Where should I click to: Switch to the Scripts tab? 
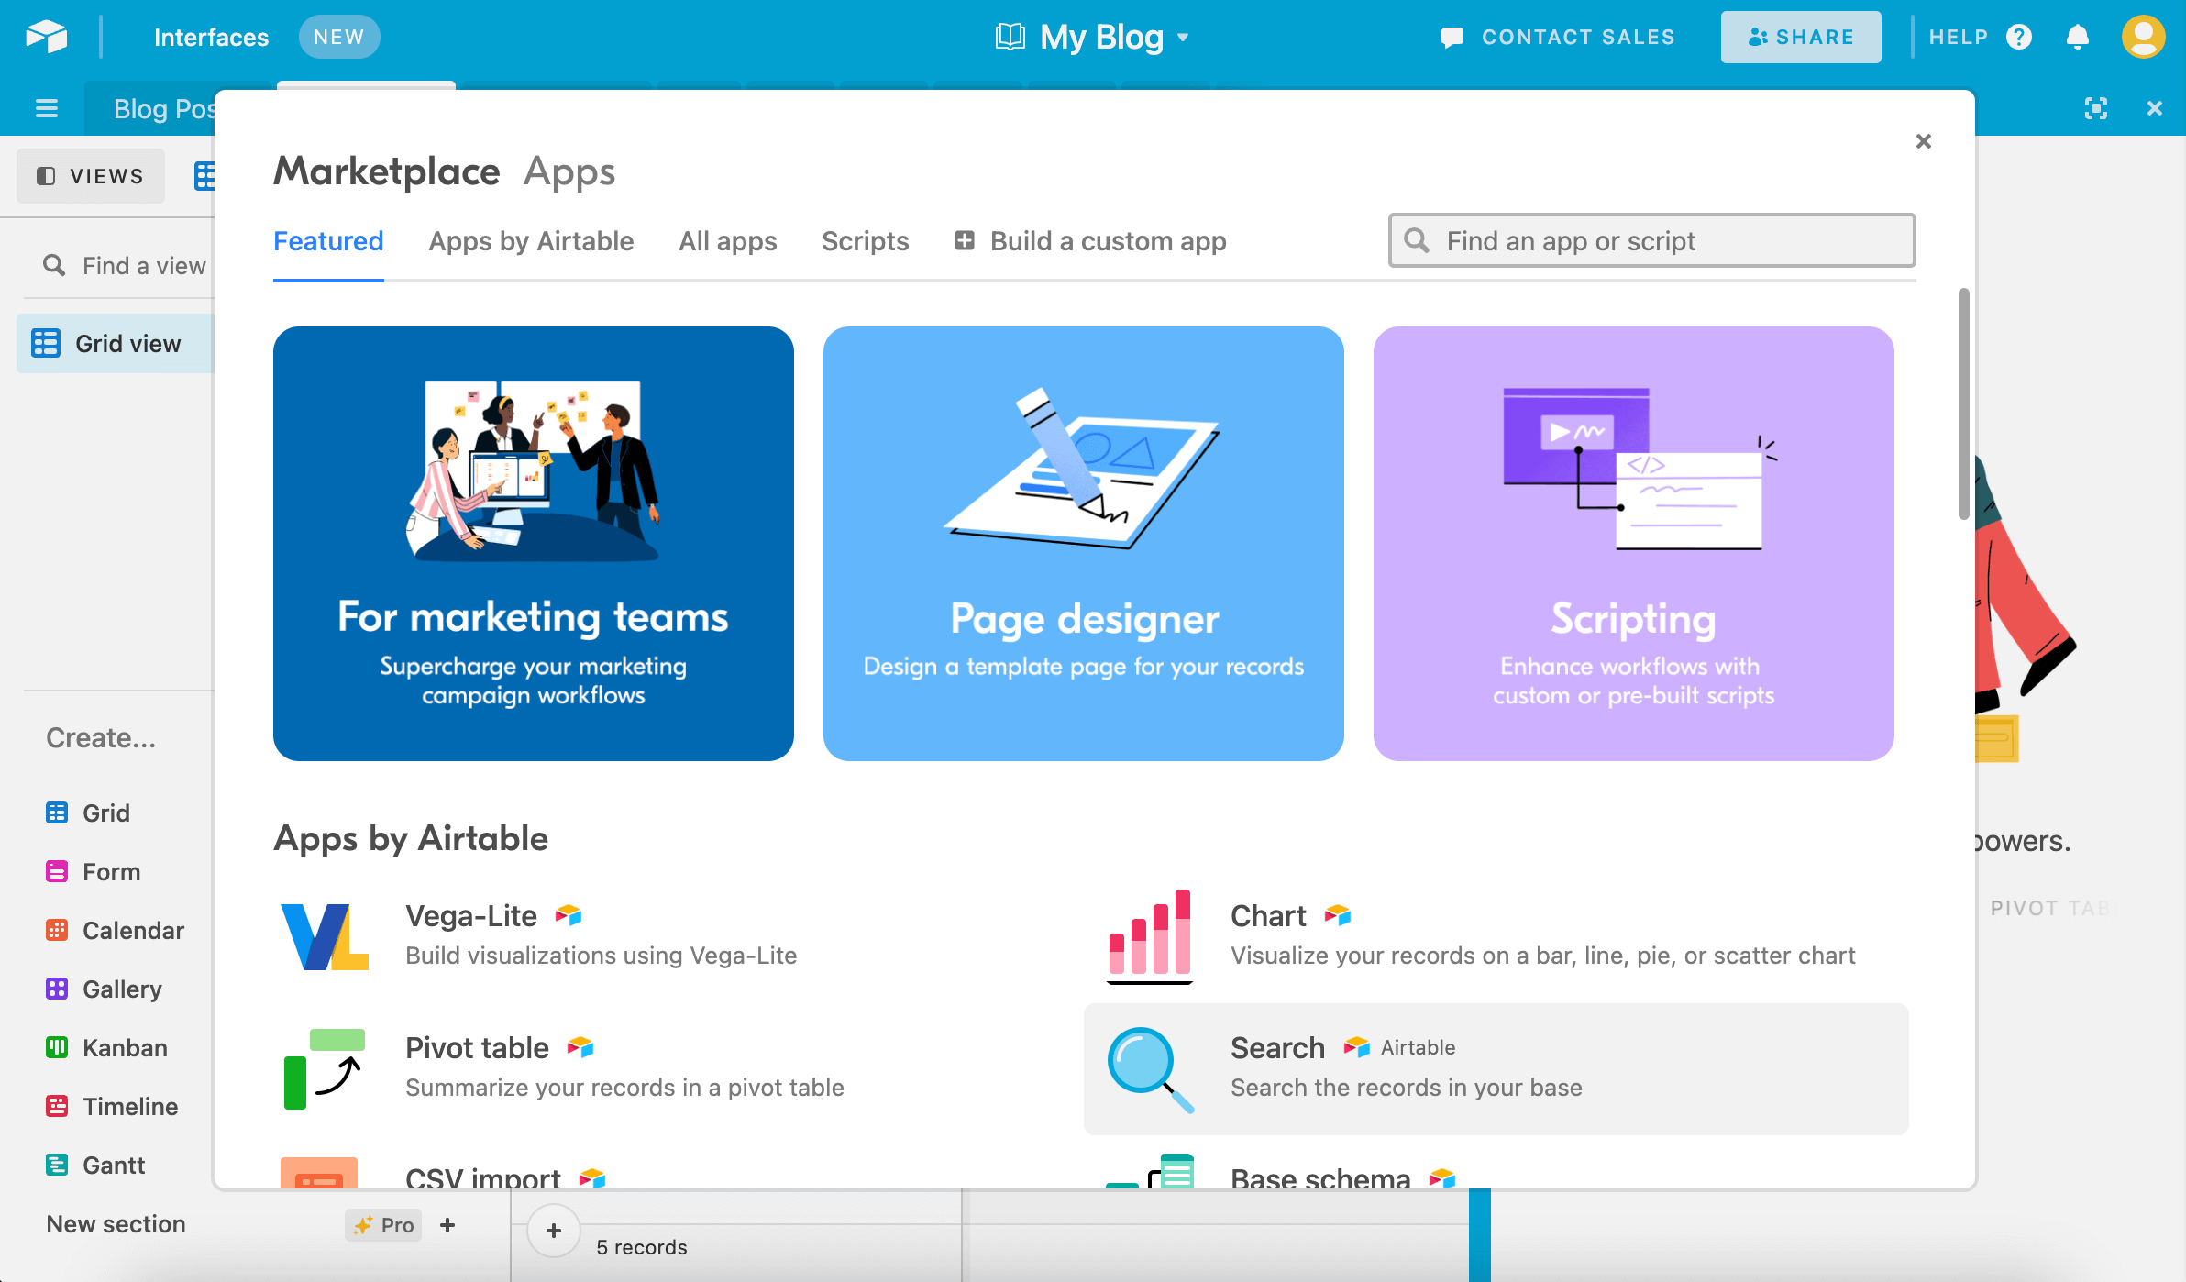(865, 241)
